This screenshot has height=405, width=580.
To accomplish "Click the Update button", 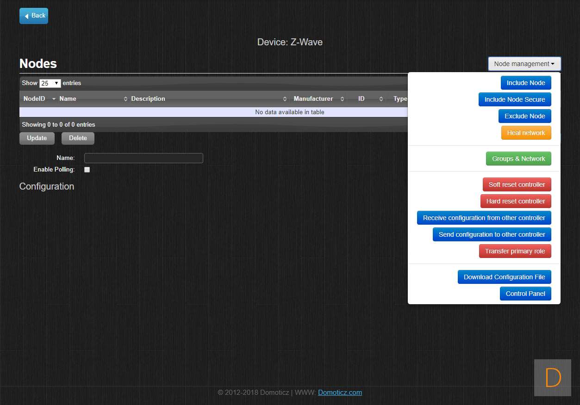I will (x=37, y=138).
